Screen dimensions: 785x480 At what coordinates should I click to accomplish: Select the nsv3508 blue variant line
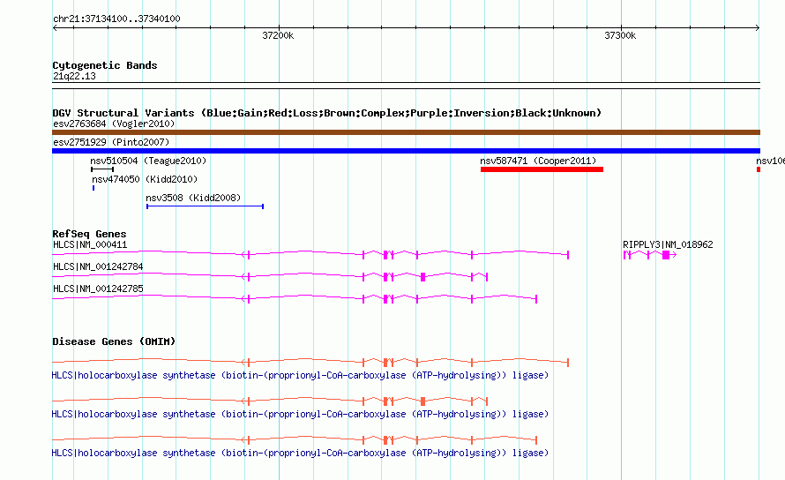click(x=205, y=206)
